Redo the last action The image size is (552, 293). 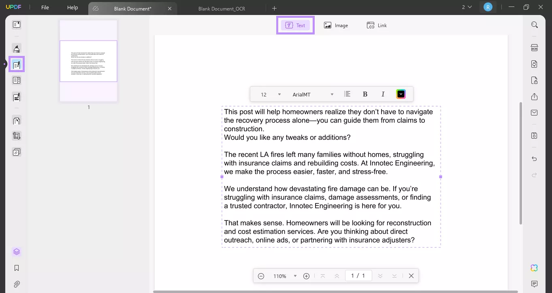(535, 175)
